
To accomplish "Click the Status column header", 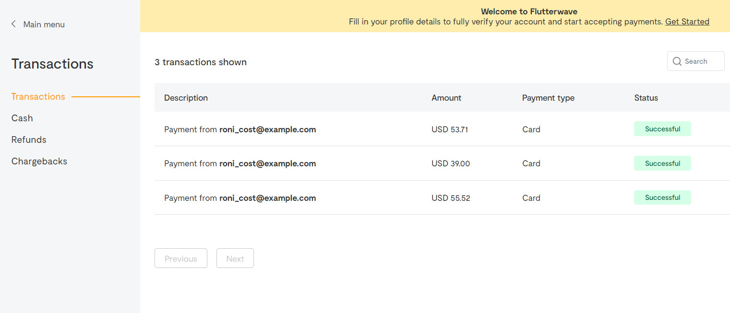I will (x=646, y=98).
